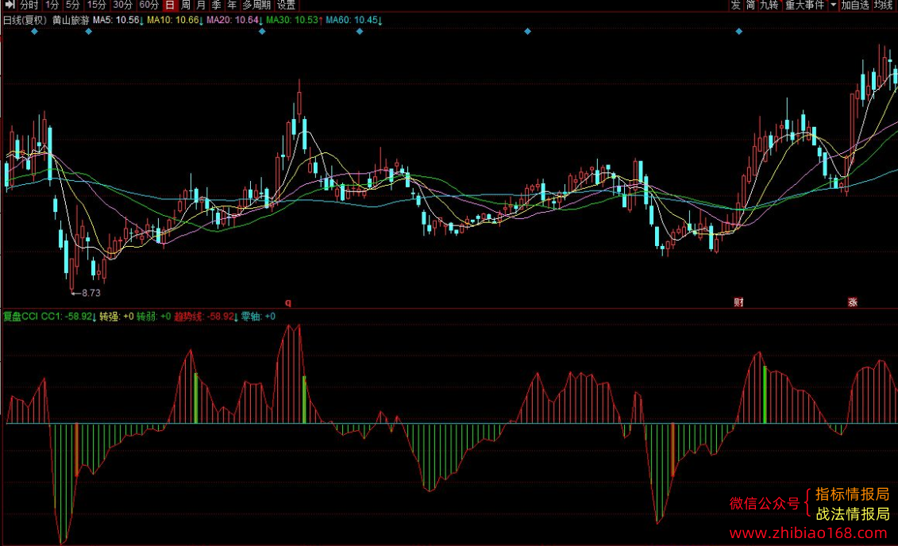Image resolution: width=898 pixels, height=546 pixels.
Task: Switch to the 年 yearly chart
Action: point(232,5)
